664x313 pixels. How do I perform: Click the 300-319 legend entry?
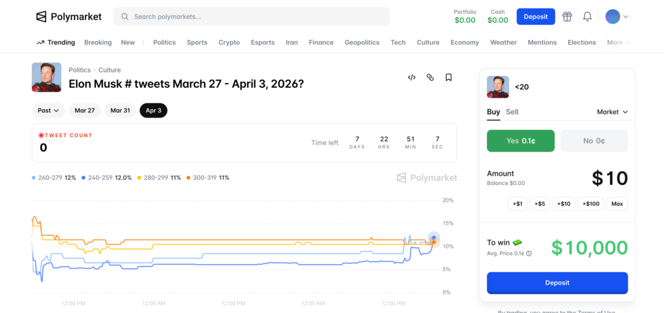[x=208, y=178]
